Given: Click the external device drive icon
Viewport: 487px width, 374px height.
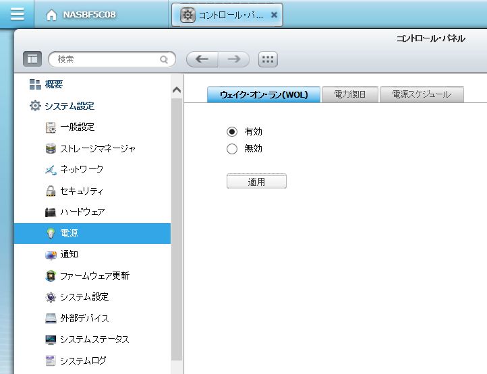Looking at the screenshot, I should (x=51, y=319).
